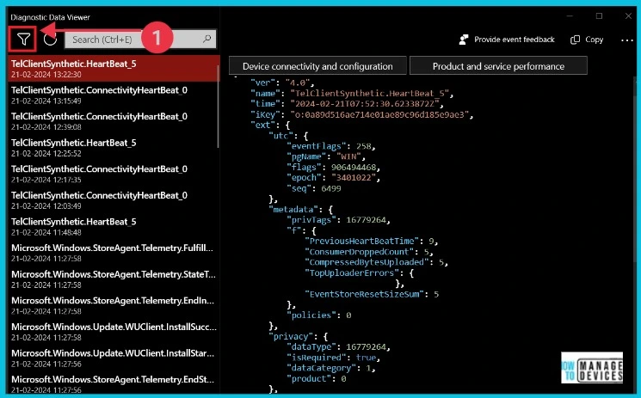Minimize the Diagnostic Data Viewer window
The height and width of the screenshot is (398, 641).
570,16
